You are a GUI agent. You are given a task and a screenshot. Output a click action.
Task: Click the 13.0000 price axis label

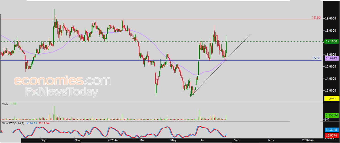[x=330, y=91]
